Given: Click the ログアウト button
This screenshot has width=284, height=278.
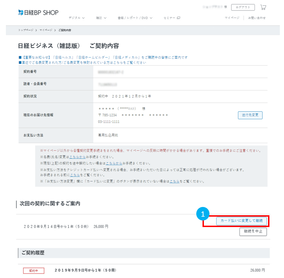Looking at the screenshot, I should tap(243, 7).
